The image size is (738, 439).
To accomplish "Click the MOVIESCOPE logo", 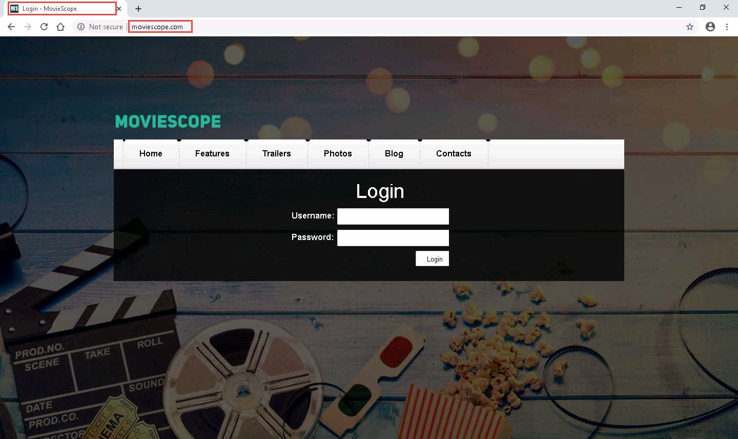I will coord(168,122).
